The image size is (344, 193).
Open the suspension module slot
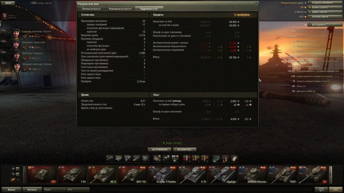[137, 158]
